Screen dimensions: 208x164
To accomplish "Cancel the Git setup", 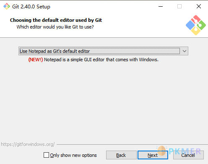I will (188, 155).
